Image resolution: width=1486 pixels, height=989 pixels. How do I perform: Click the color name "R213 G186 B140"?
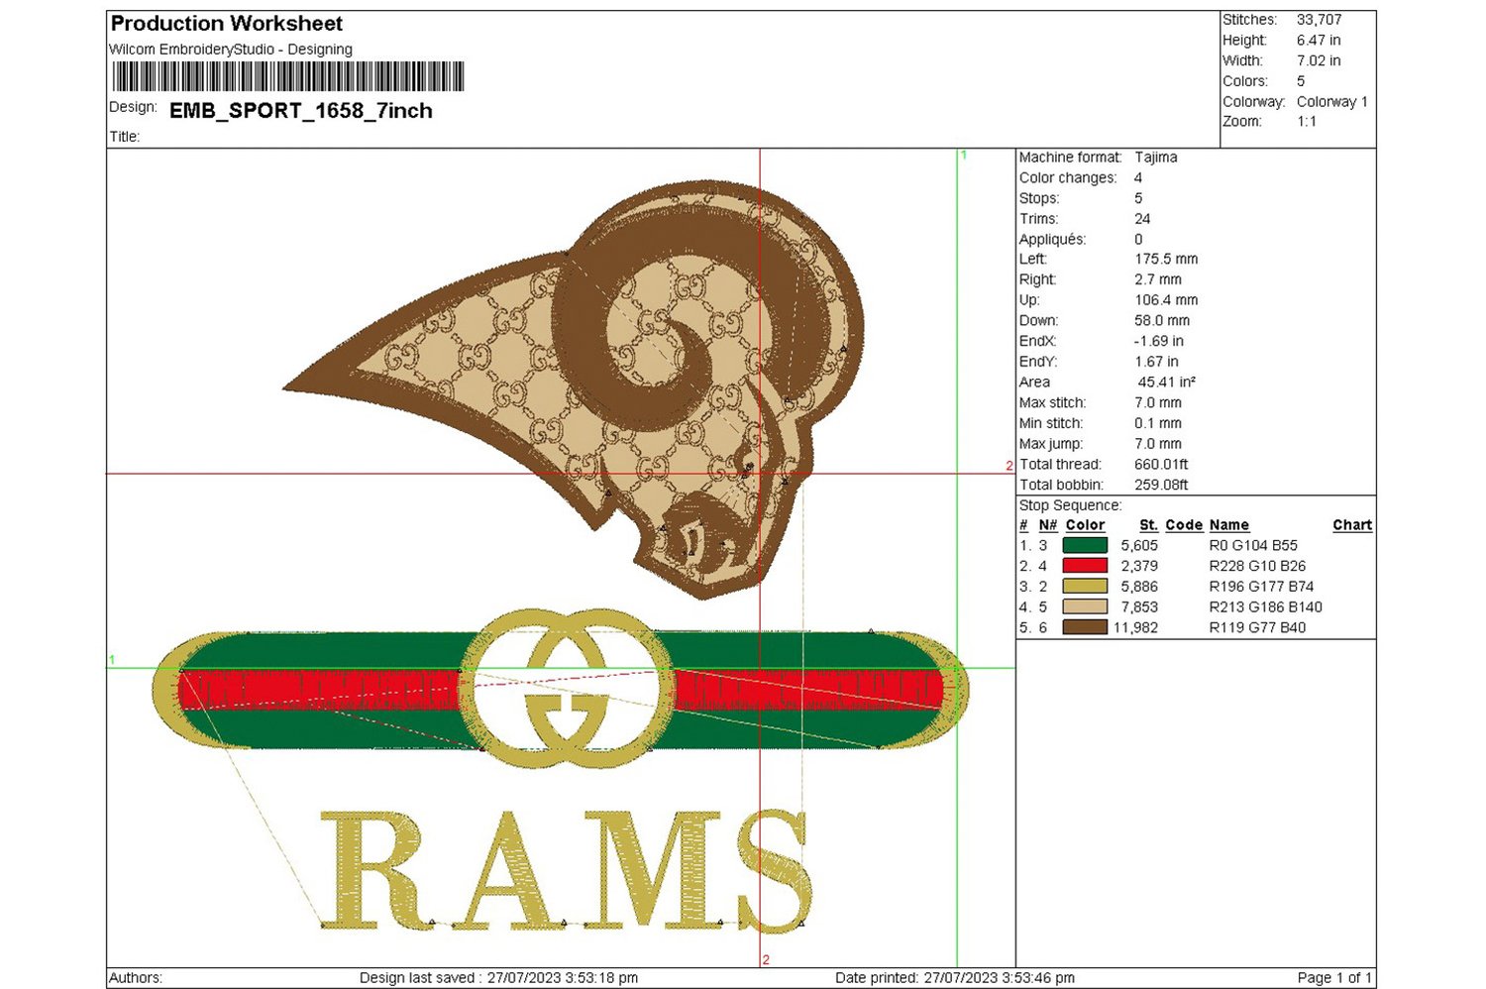tap(1265, 607)
